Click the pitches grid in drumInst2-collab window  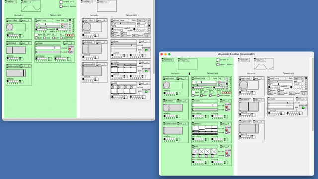tap(205, 130)
